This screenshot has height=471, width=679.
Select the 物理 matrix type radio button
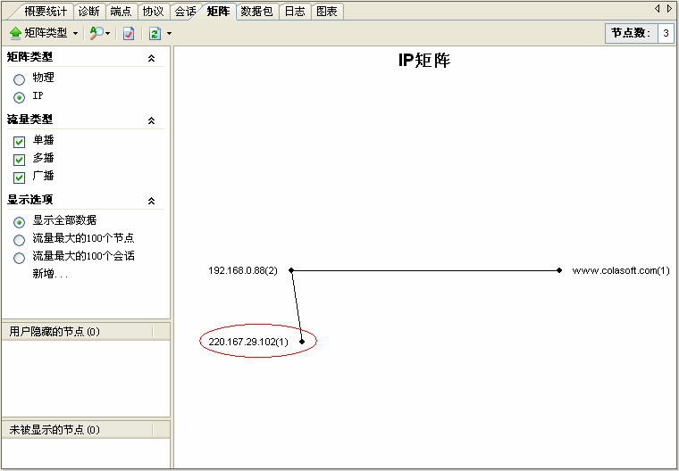[x=19, y=79]
